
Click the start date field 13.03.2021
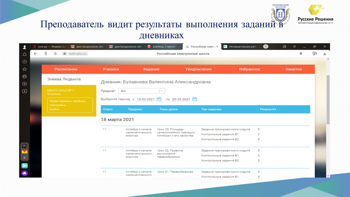[x=145, y=99]
